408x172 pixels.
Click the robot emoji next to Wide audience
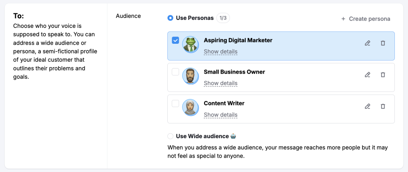coord(233,136)
